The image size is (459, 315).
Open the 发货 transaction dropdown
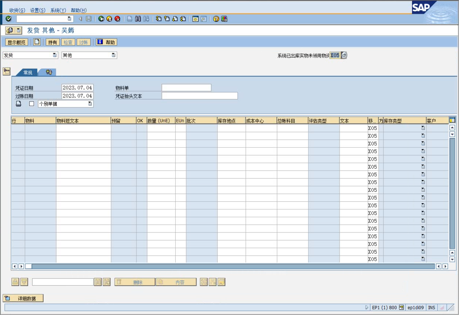55,55
